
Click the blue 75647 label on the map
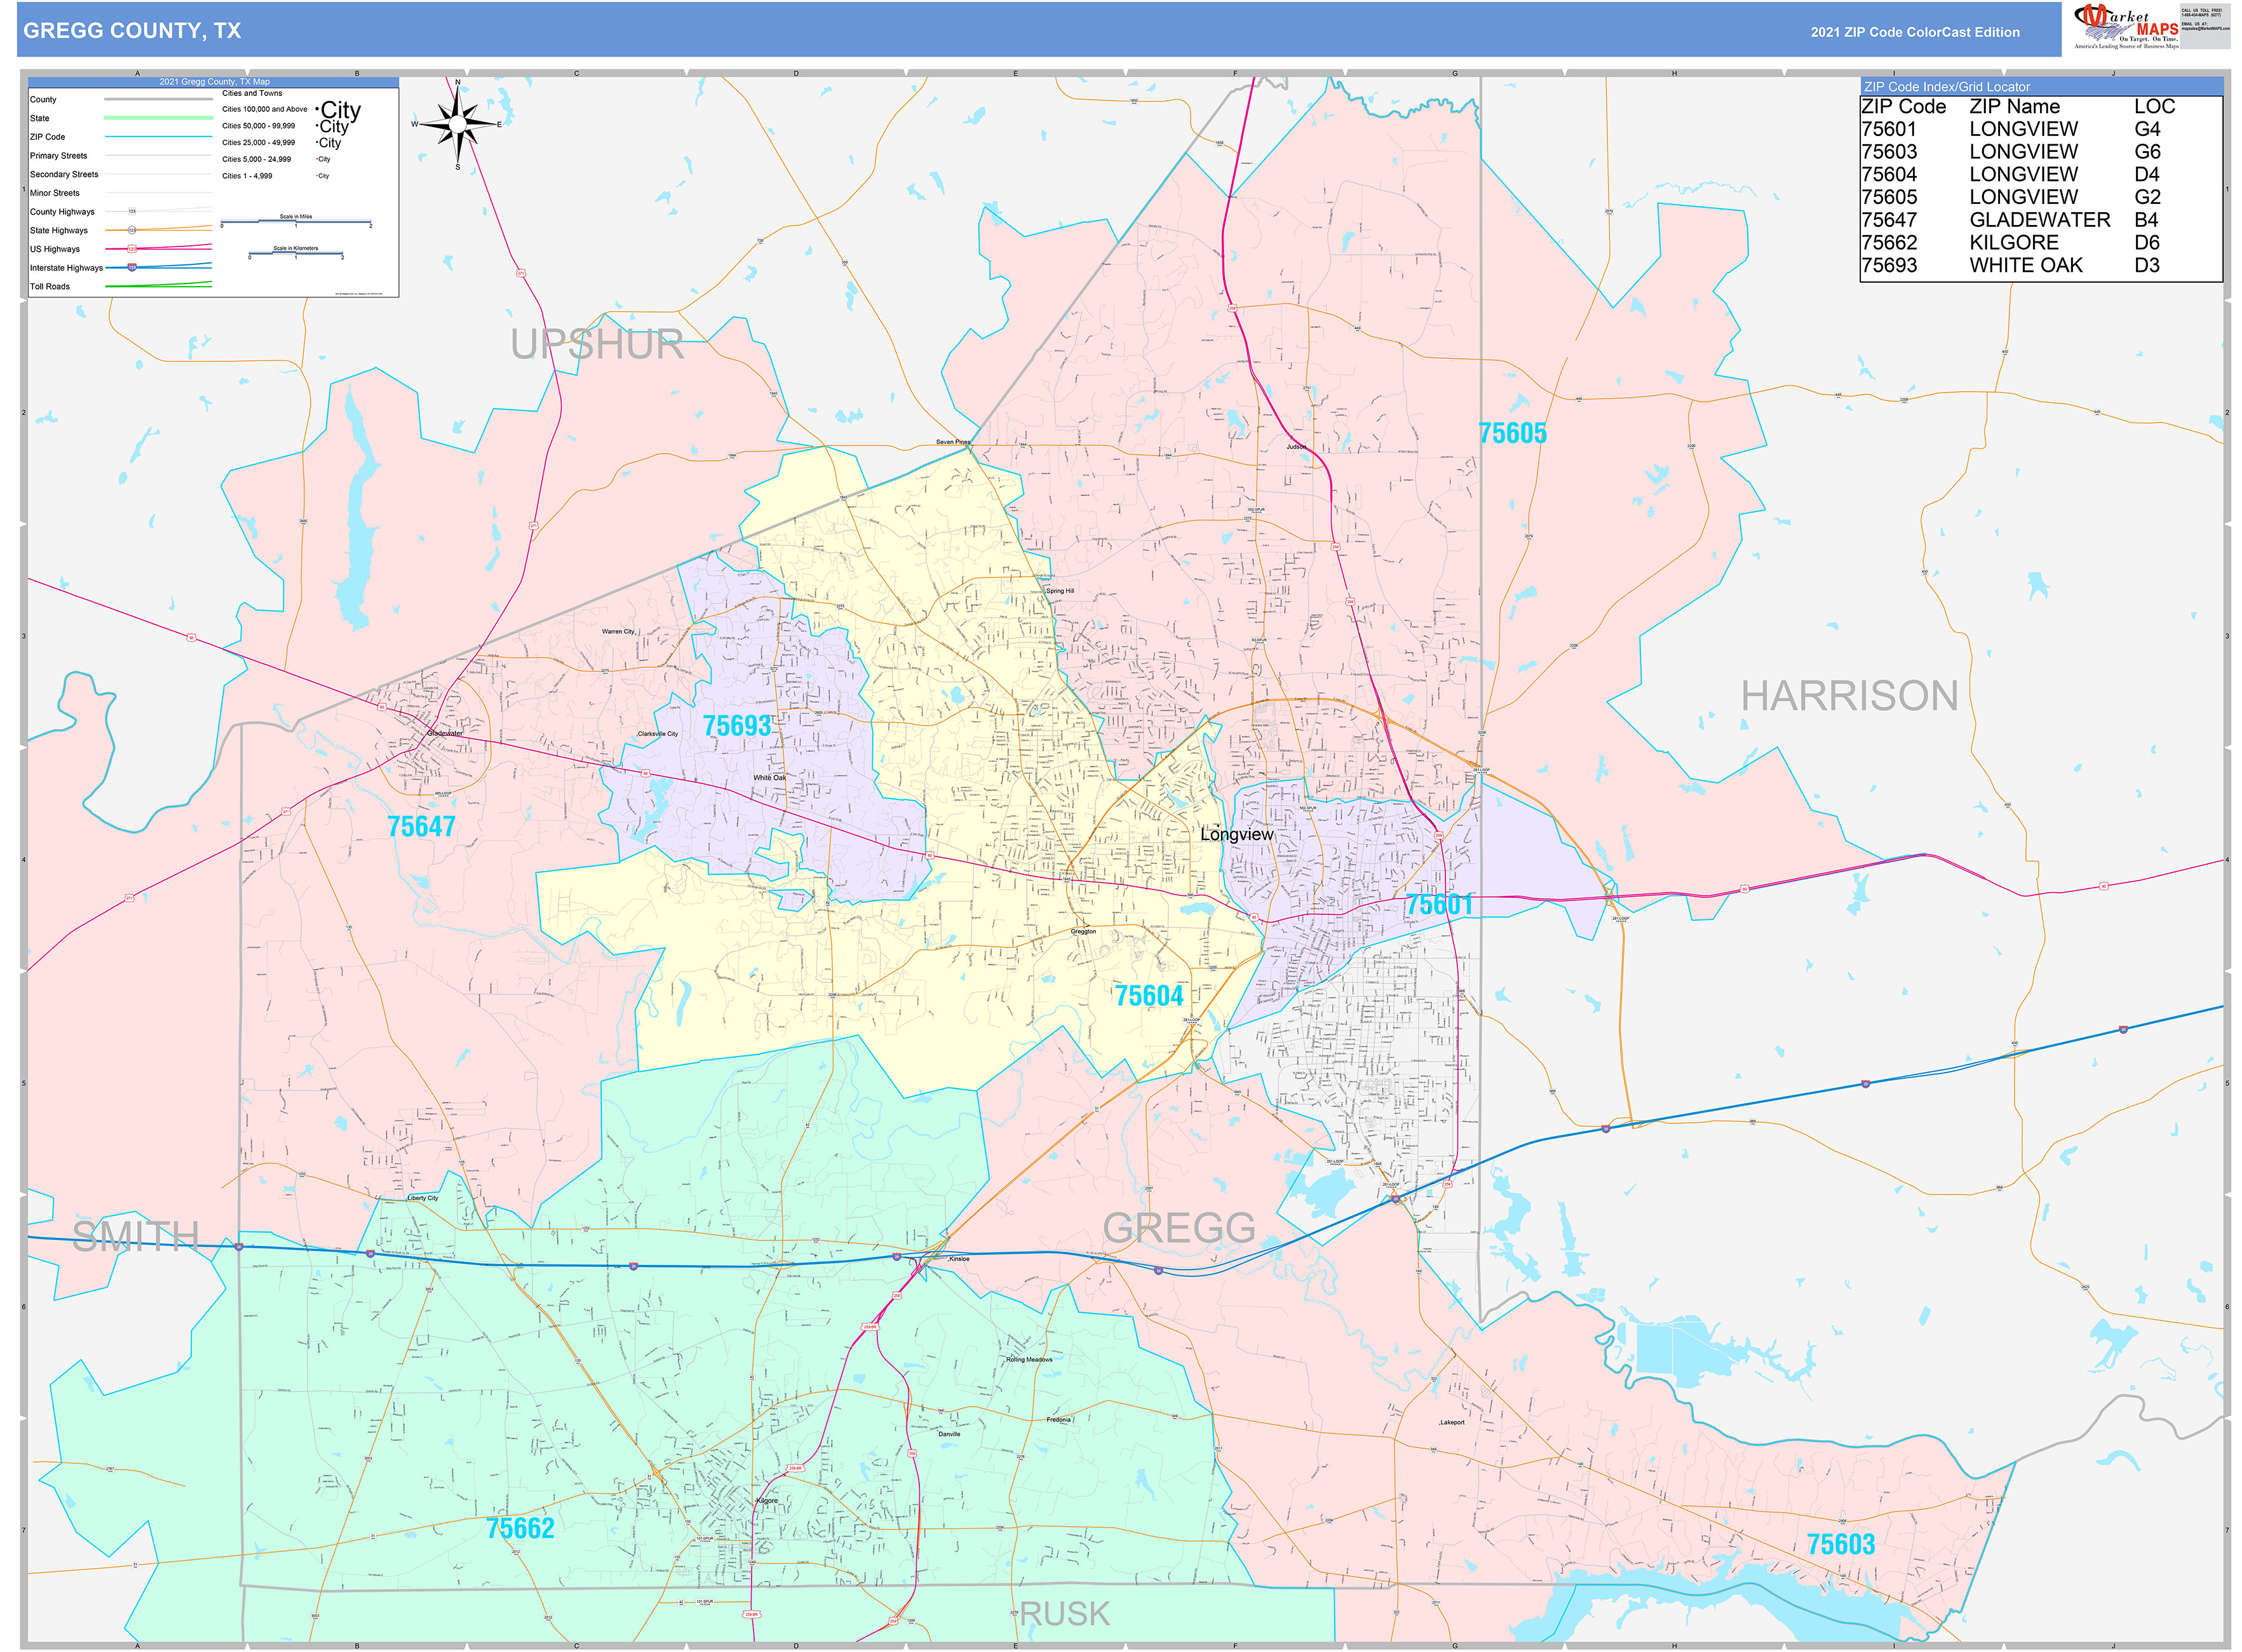coord(420,827)
